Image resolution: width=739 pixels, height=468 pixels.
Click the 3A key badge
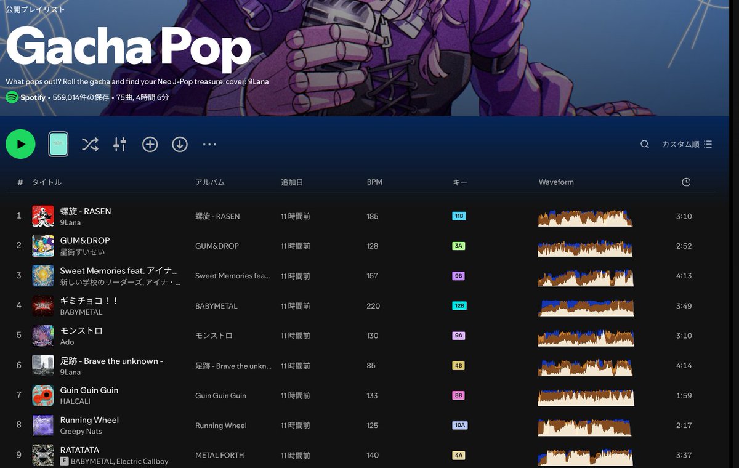pos(458,246)
